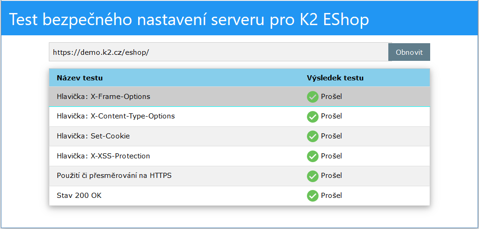Select the Hlavička: Set-Cookie row
Viewport: 479px width, 229px height.
93,136
